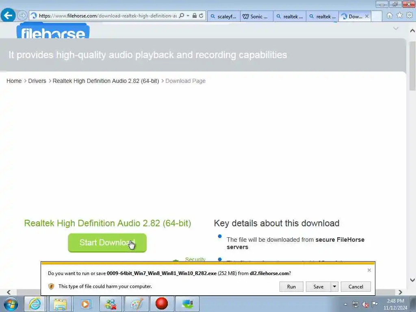Click the 'secure FileHorse servers' text

pyautogui.click(x=295, y=243)
